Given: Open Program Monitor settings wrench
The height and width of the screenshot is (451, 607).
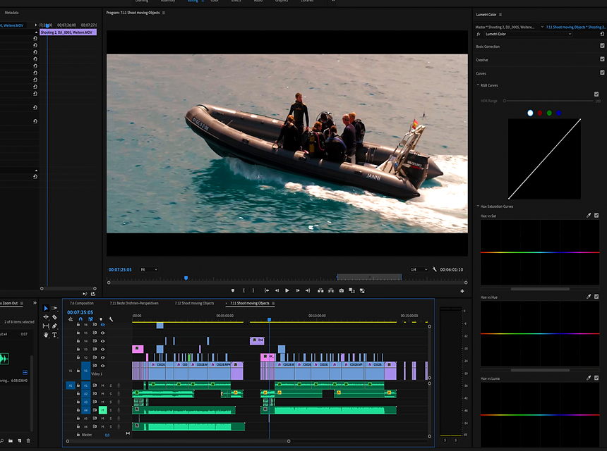Looking at the screenshot, I should pos(435,269).
